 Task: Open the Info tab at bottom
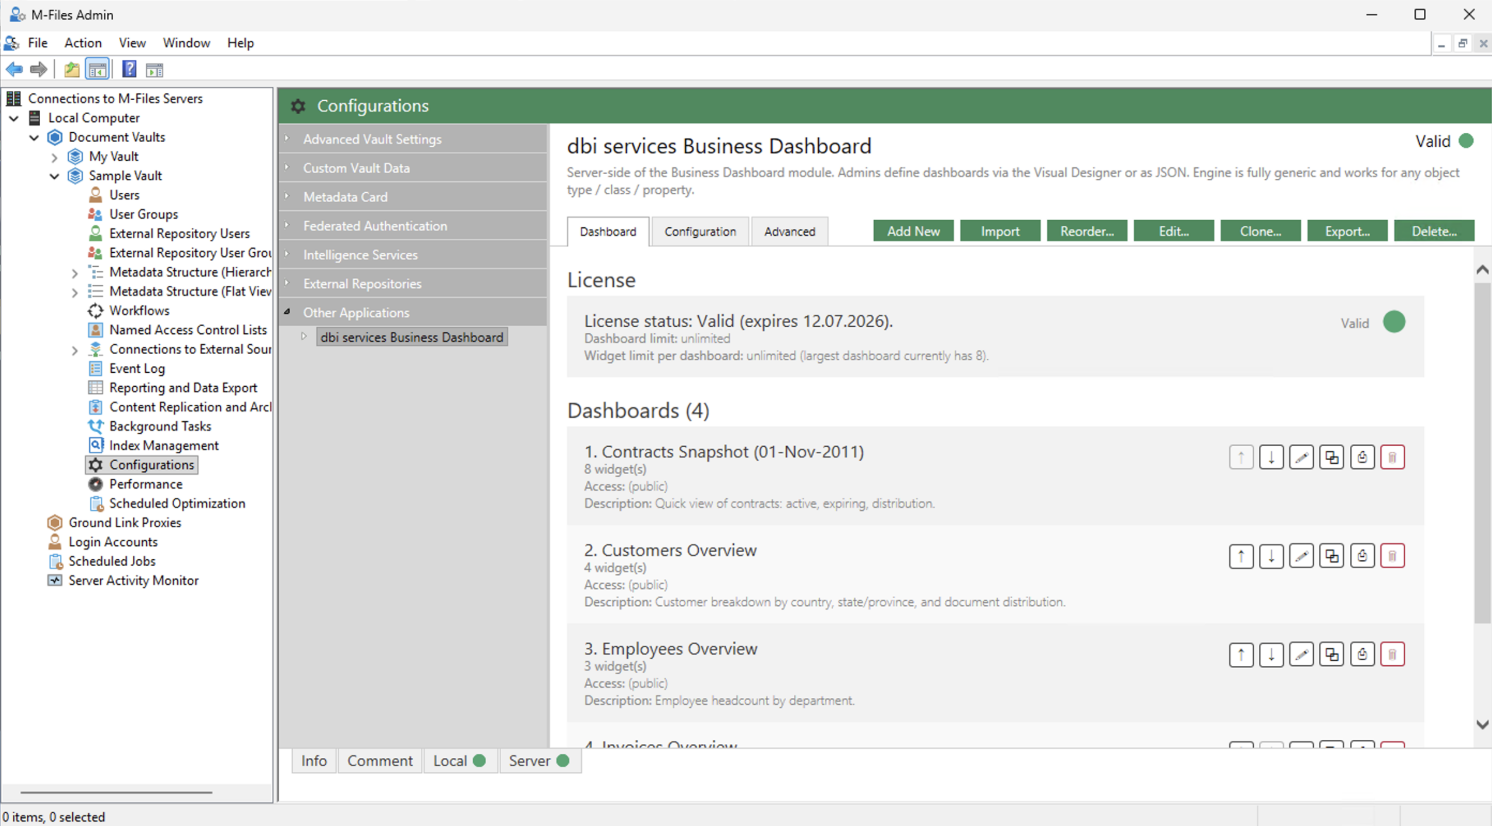click(314, 761)
